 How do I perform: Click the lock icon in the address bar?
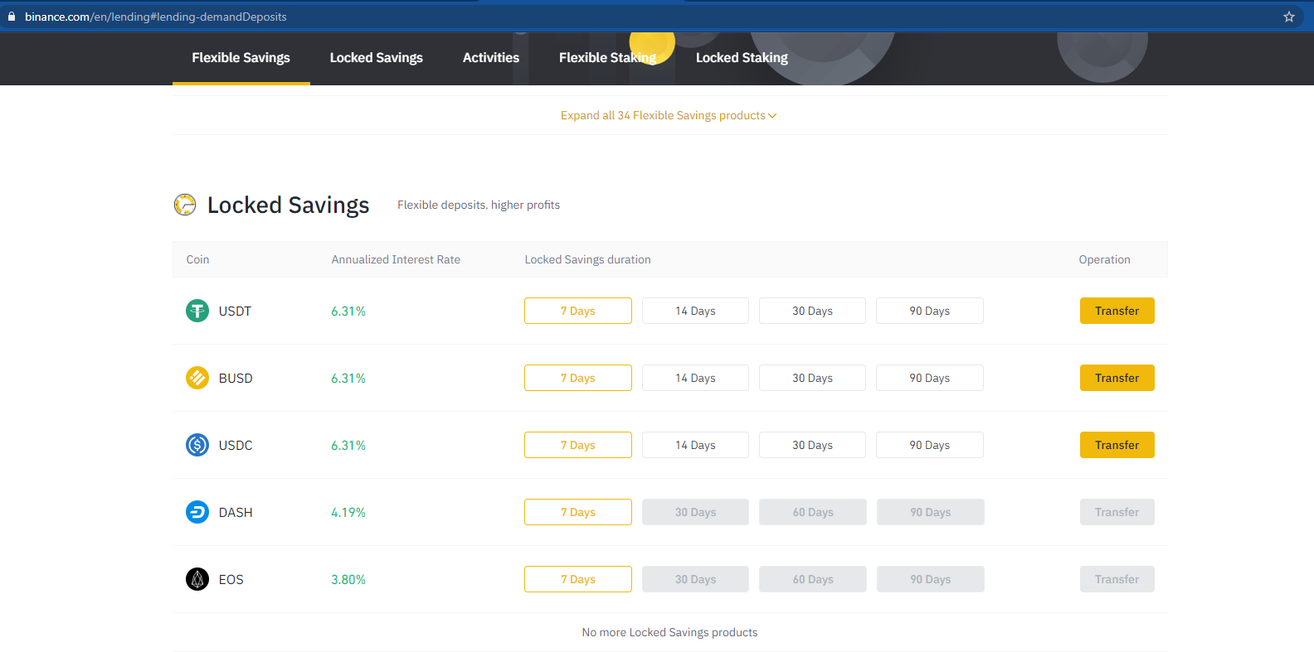tap(12, 17)
